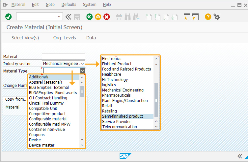This screenshot has width=248, height=162.
Task: Click the system menu icon beside Material
Action: click(5, 5)
